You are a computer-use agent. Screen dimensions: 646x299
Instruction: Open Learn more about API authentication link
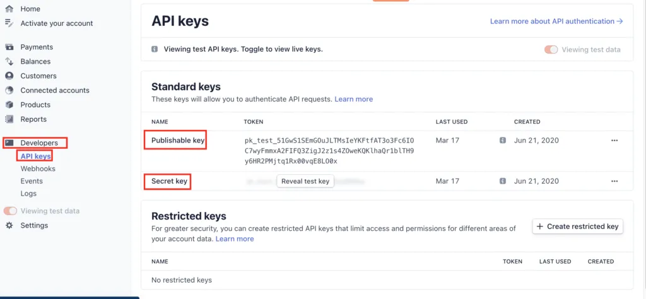[556, 21]
